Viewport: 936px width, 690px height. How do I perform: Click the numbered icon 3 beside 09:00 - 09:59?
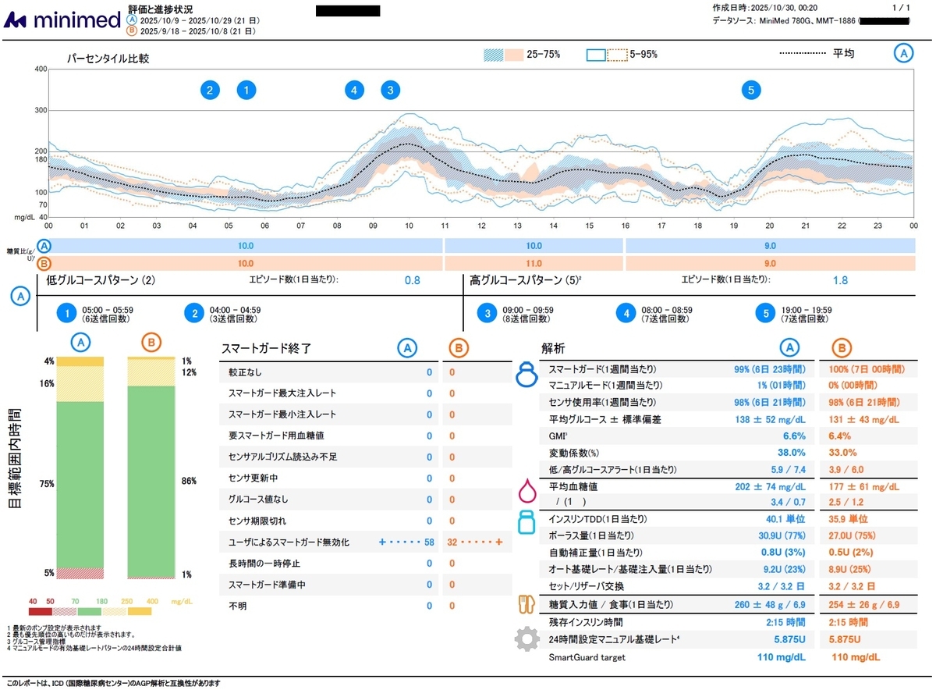[x=487, y=314]
